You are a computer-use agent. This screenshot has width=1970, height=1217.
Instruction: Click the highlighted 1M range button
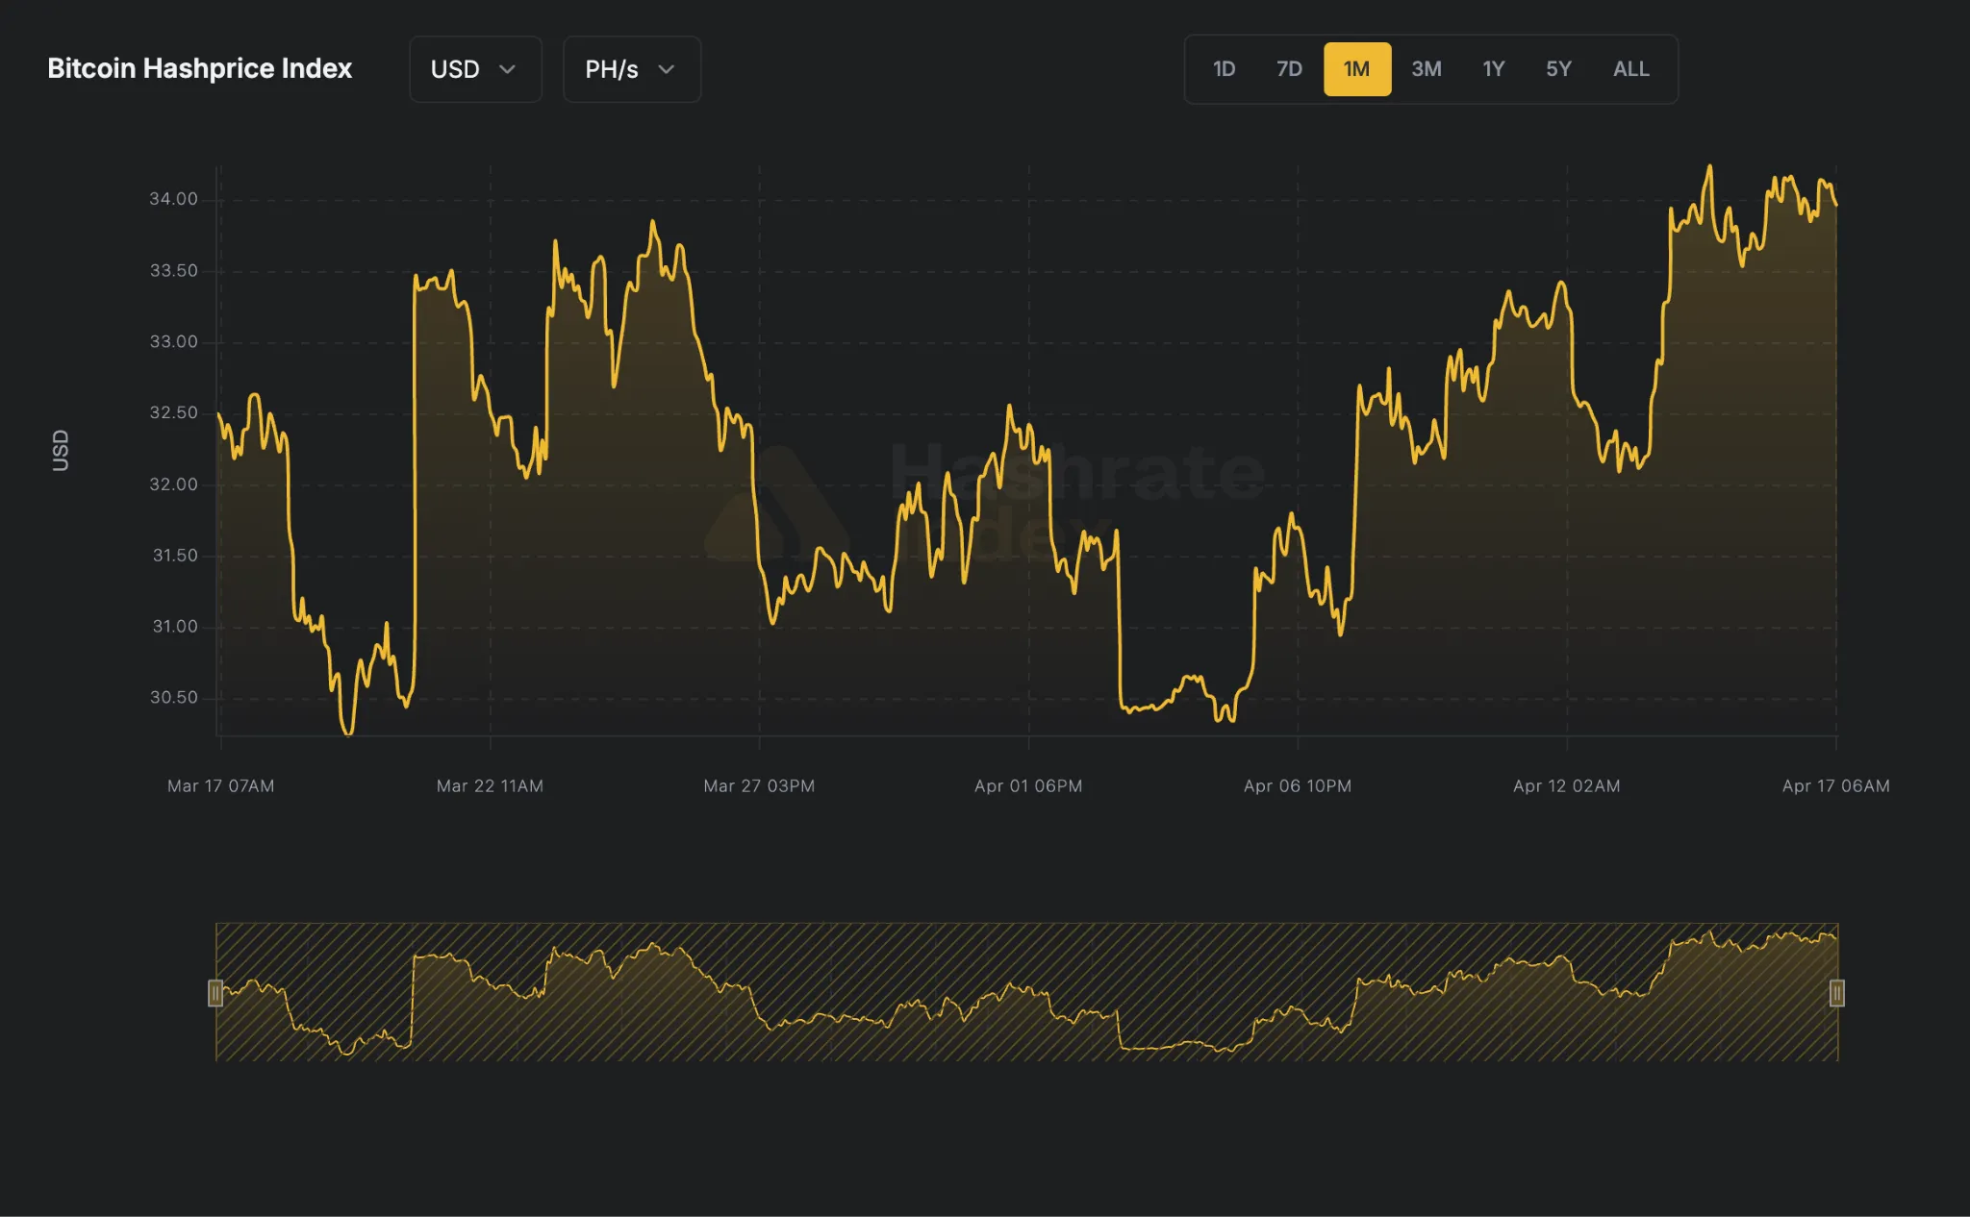point(1357,68)
